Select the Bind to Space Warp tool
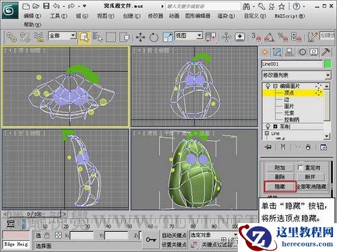This screenshot has width=337, height=252. coord(38,37)
